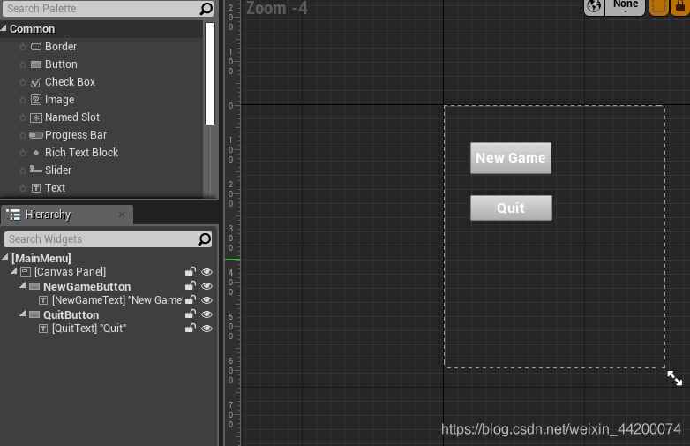Screen dimensions: 690x446
Task: Click the canvas resize handle arrow
Action: pyautogui.click(x=675, y=378)
